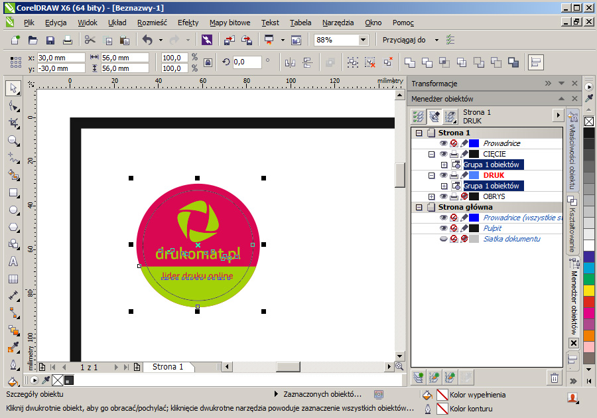The width and height of the screenshot is (597, 418).
Task: Hide the DRUK layer using its eye icon
Action: [443, 176]
